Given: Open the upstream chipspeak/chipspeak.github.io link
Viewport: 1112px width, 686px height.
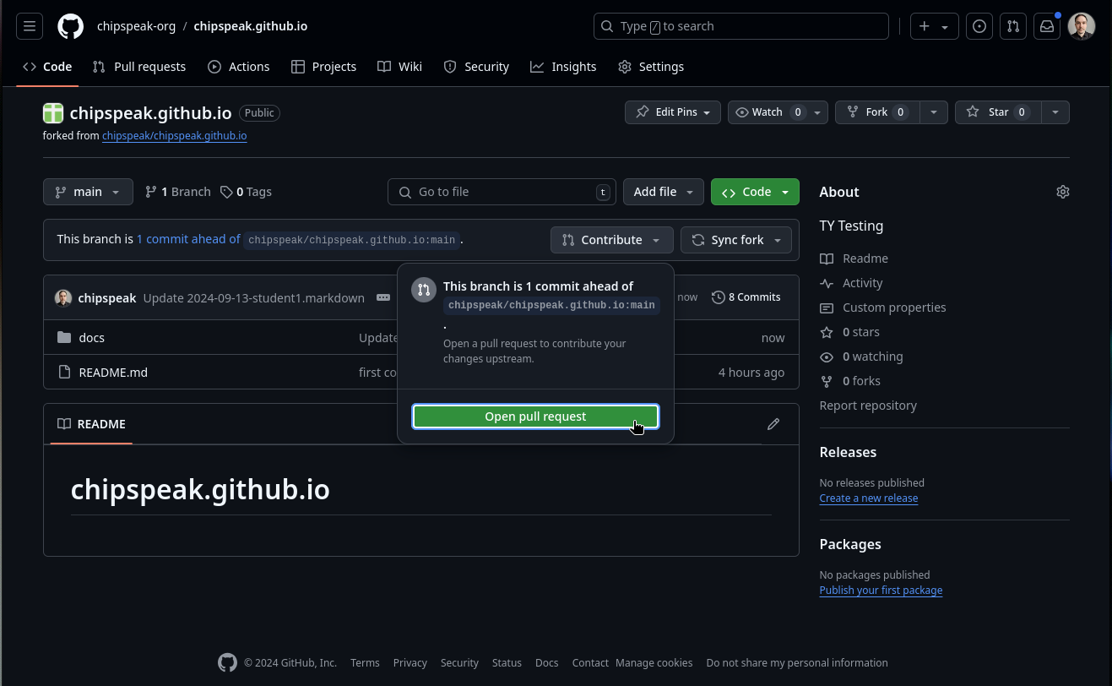Looking at the screenshot, I should (175, 135).
